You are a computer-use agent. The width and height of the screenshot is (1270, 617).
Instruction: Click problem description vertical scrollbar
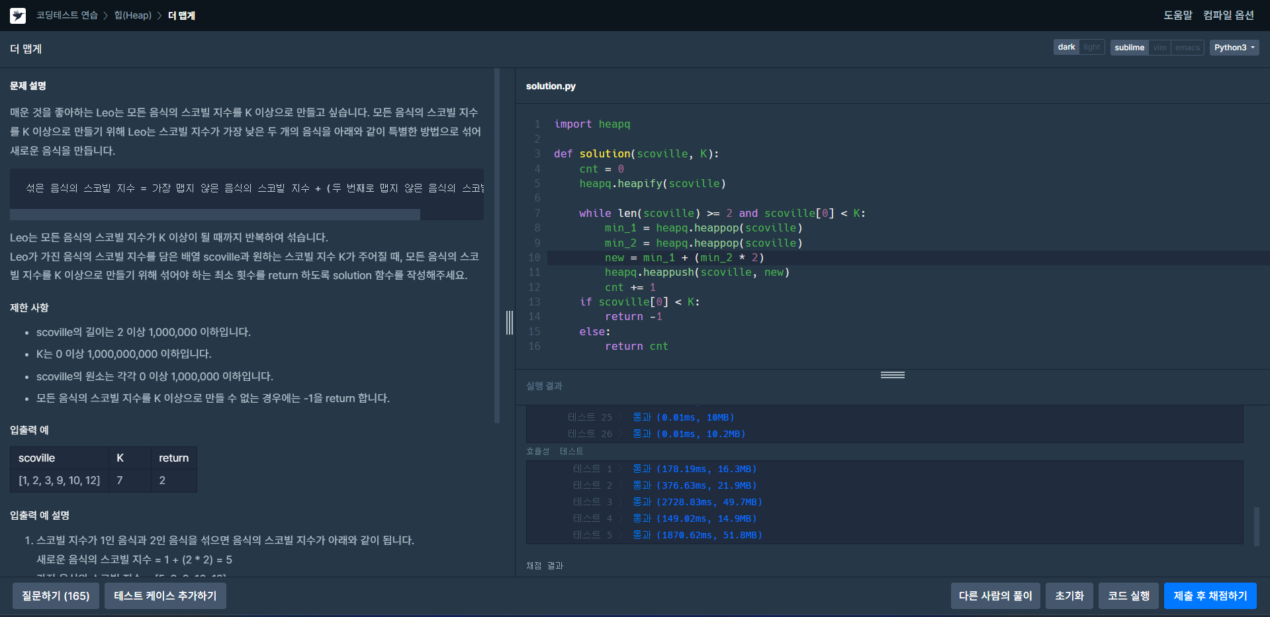click(497, 245)
